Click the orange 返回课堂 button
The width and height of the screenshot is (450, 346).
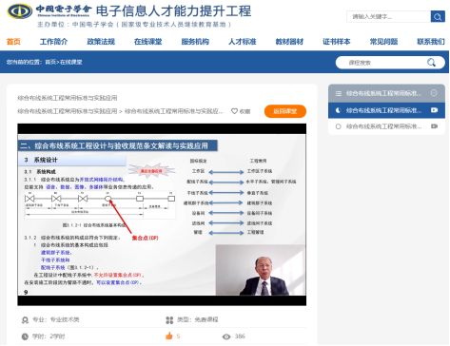pyautogui.click(x=285, y=111)
